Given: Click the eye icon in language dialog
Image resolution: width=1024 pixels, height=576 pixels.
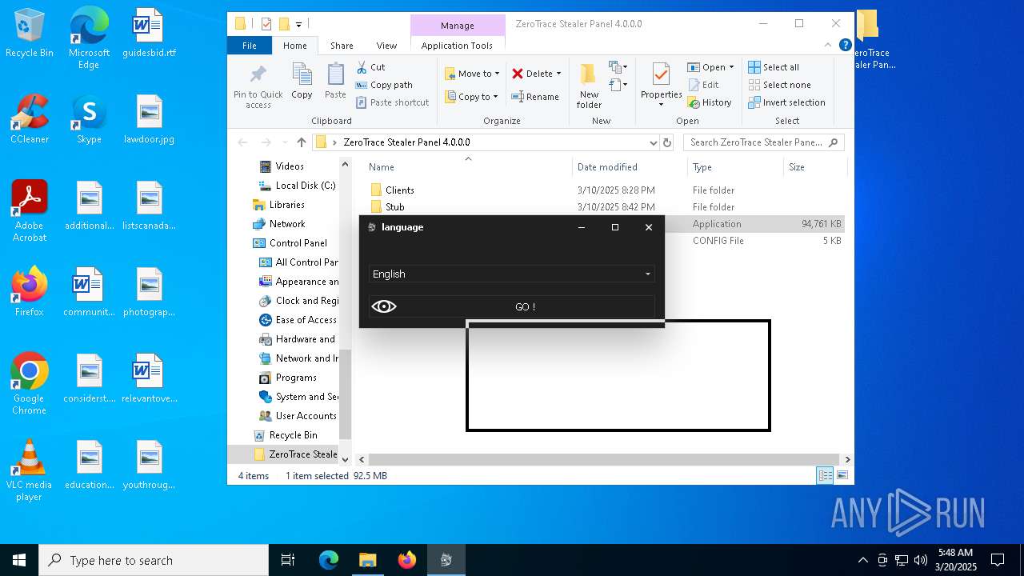Looking at the screenshot, I should coord(384,306).
